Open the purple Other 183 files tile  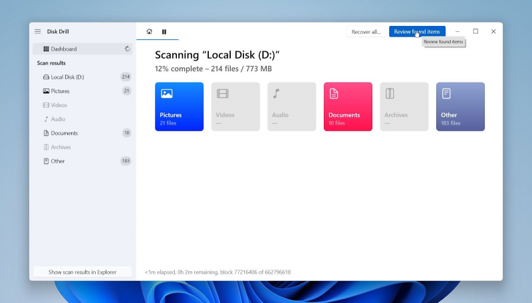point(460,107)
